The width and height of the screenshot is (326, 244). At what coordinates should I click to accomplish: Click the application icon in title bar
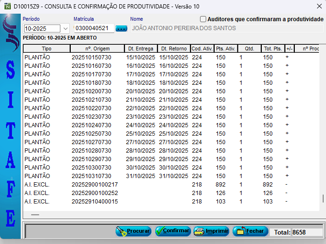(x=7, y=7)
